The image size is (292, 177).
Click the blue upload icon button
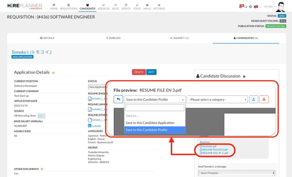tap(254, 99)
